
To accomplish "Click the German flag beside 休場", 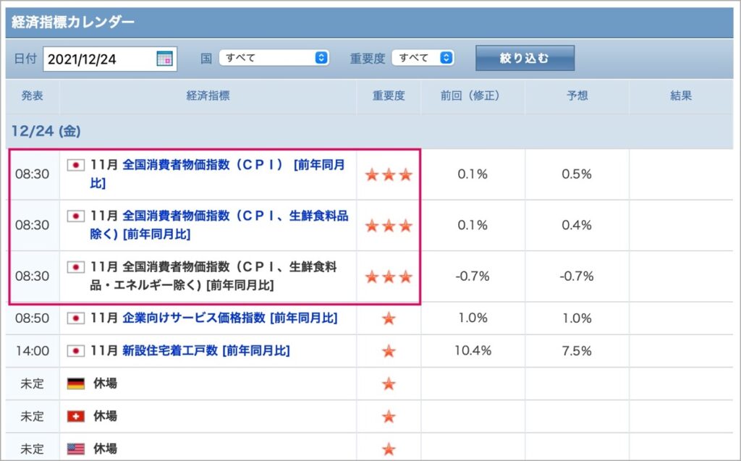I will pos(75,384).
